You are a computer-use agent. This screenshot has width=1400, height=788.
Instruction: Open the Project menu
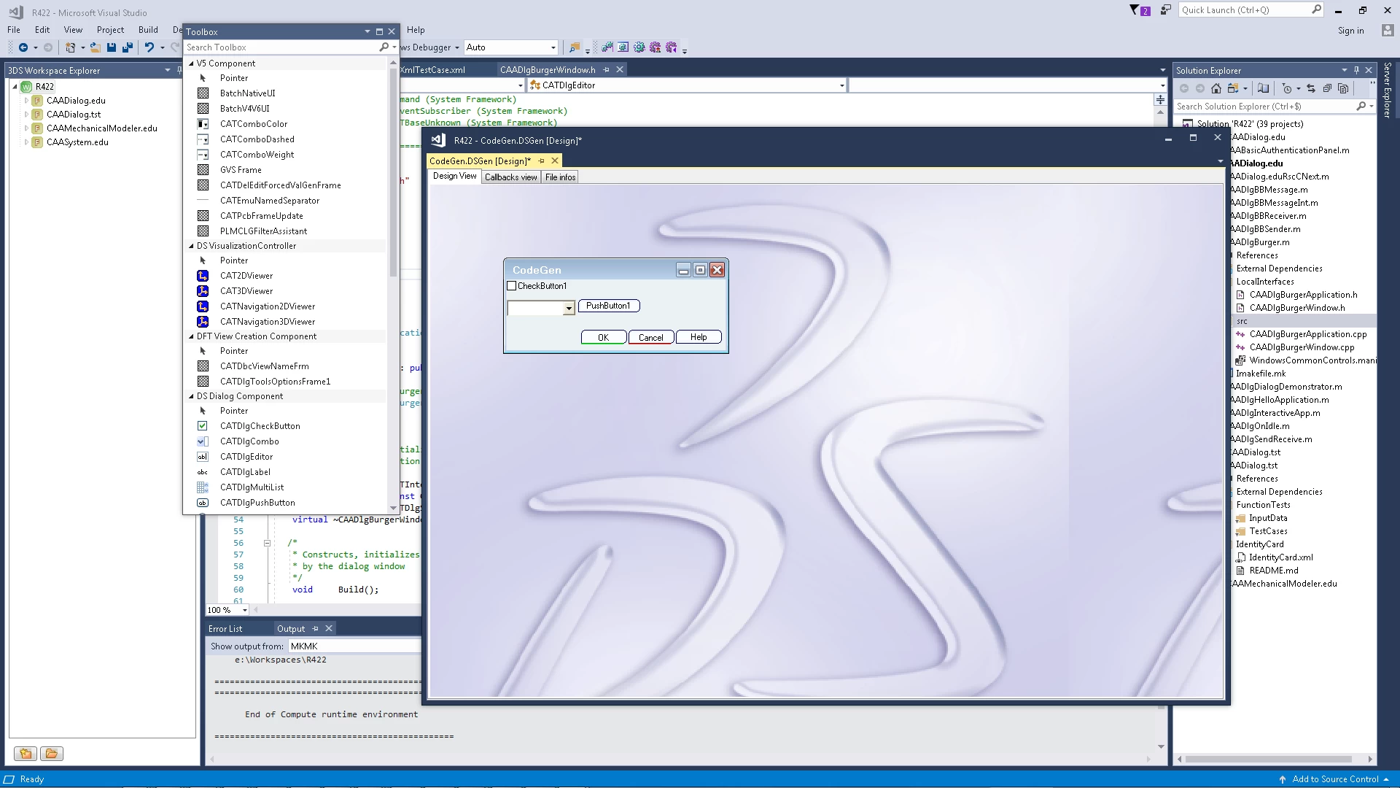tap(110, 30)
